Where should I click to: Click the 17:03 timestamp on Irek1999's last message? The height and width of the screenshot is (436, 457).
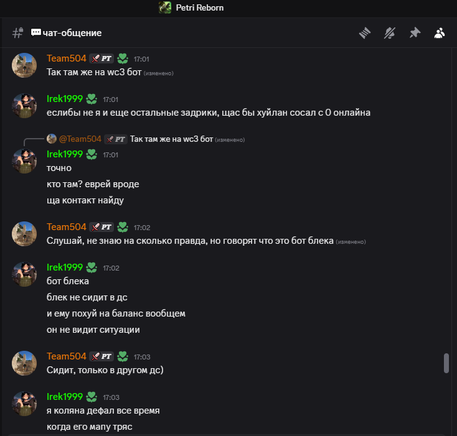[111, 397]
